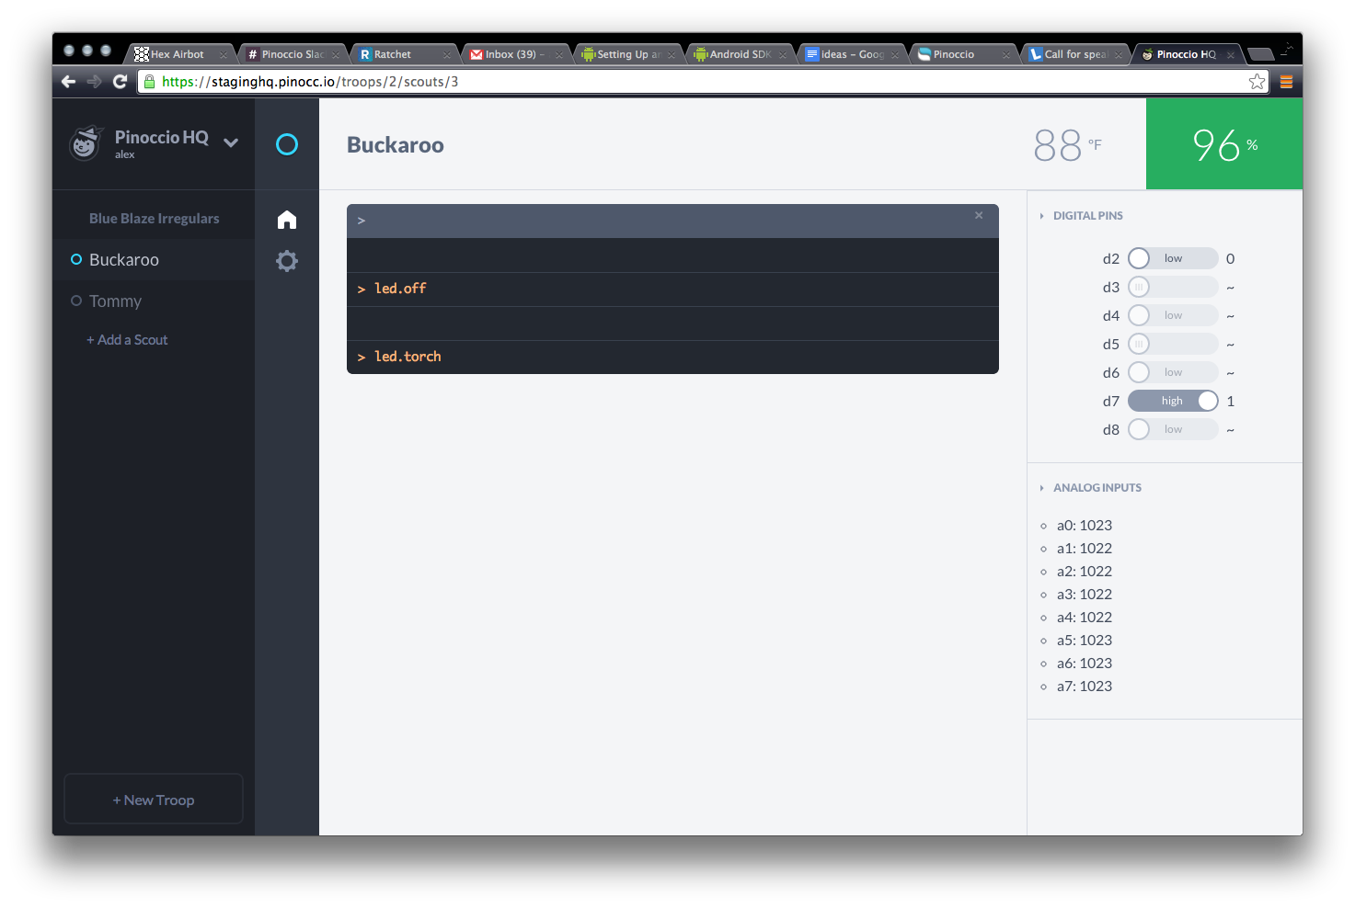Screen dimensions: 1355x908
Task: Open a new browser tab
Action: pos(1260,54)
